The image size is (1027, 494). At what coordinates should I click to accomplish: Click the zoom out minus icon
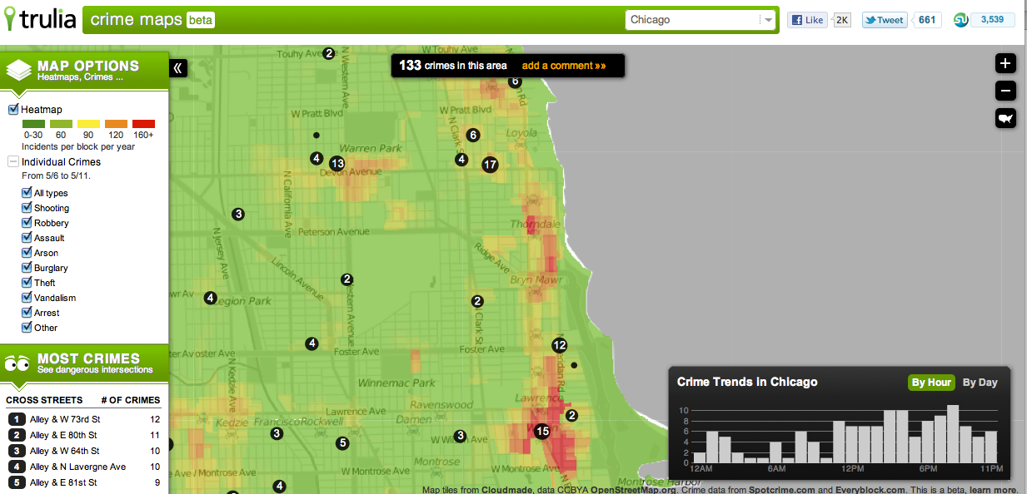(1005, 91)
